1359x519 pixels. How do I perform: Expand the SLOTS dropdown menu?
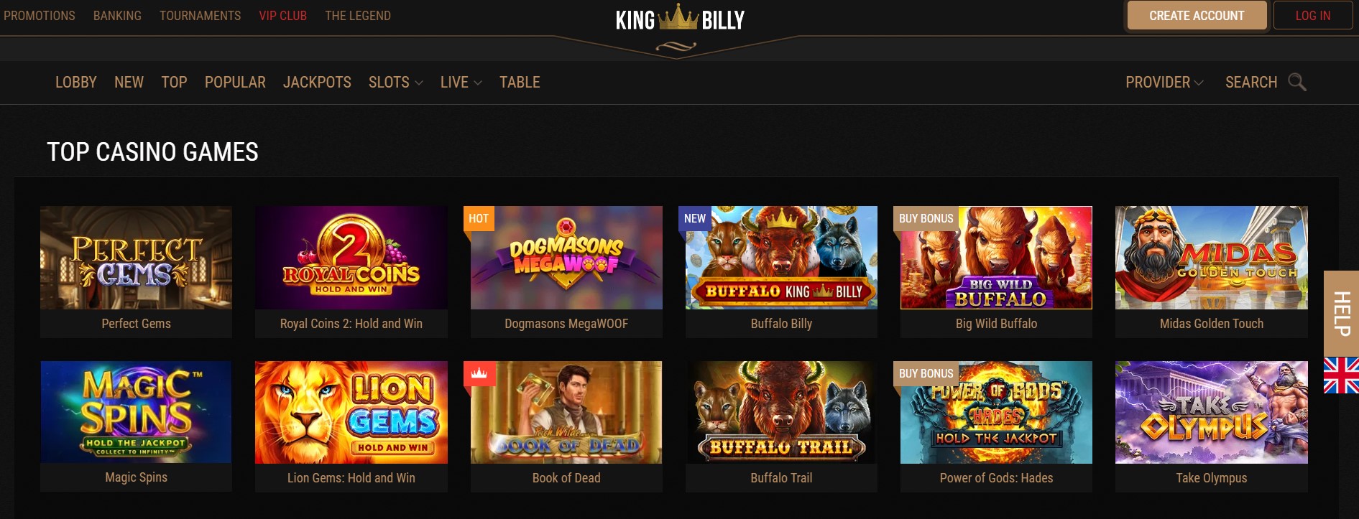(x=395, y=83)
